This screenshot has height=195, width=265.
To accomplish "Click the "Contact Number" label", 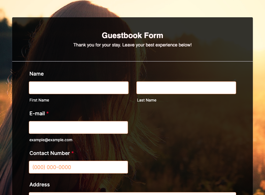I will click(x=50, y=153).
